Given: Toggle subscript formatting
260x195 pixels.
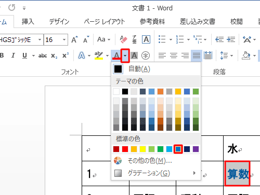Looking at the screenshot, I should click(54, 55).
